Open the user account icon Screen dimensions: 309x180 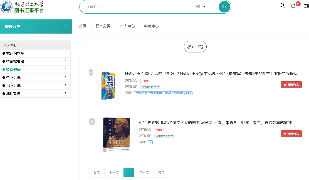pos(282,6)
